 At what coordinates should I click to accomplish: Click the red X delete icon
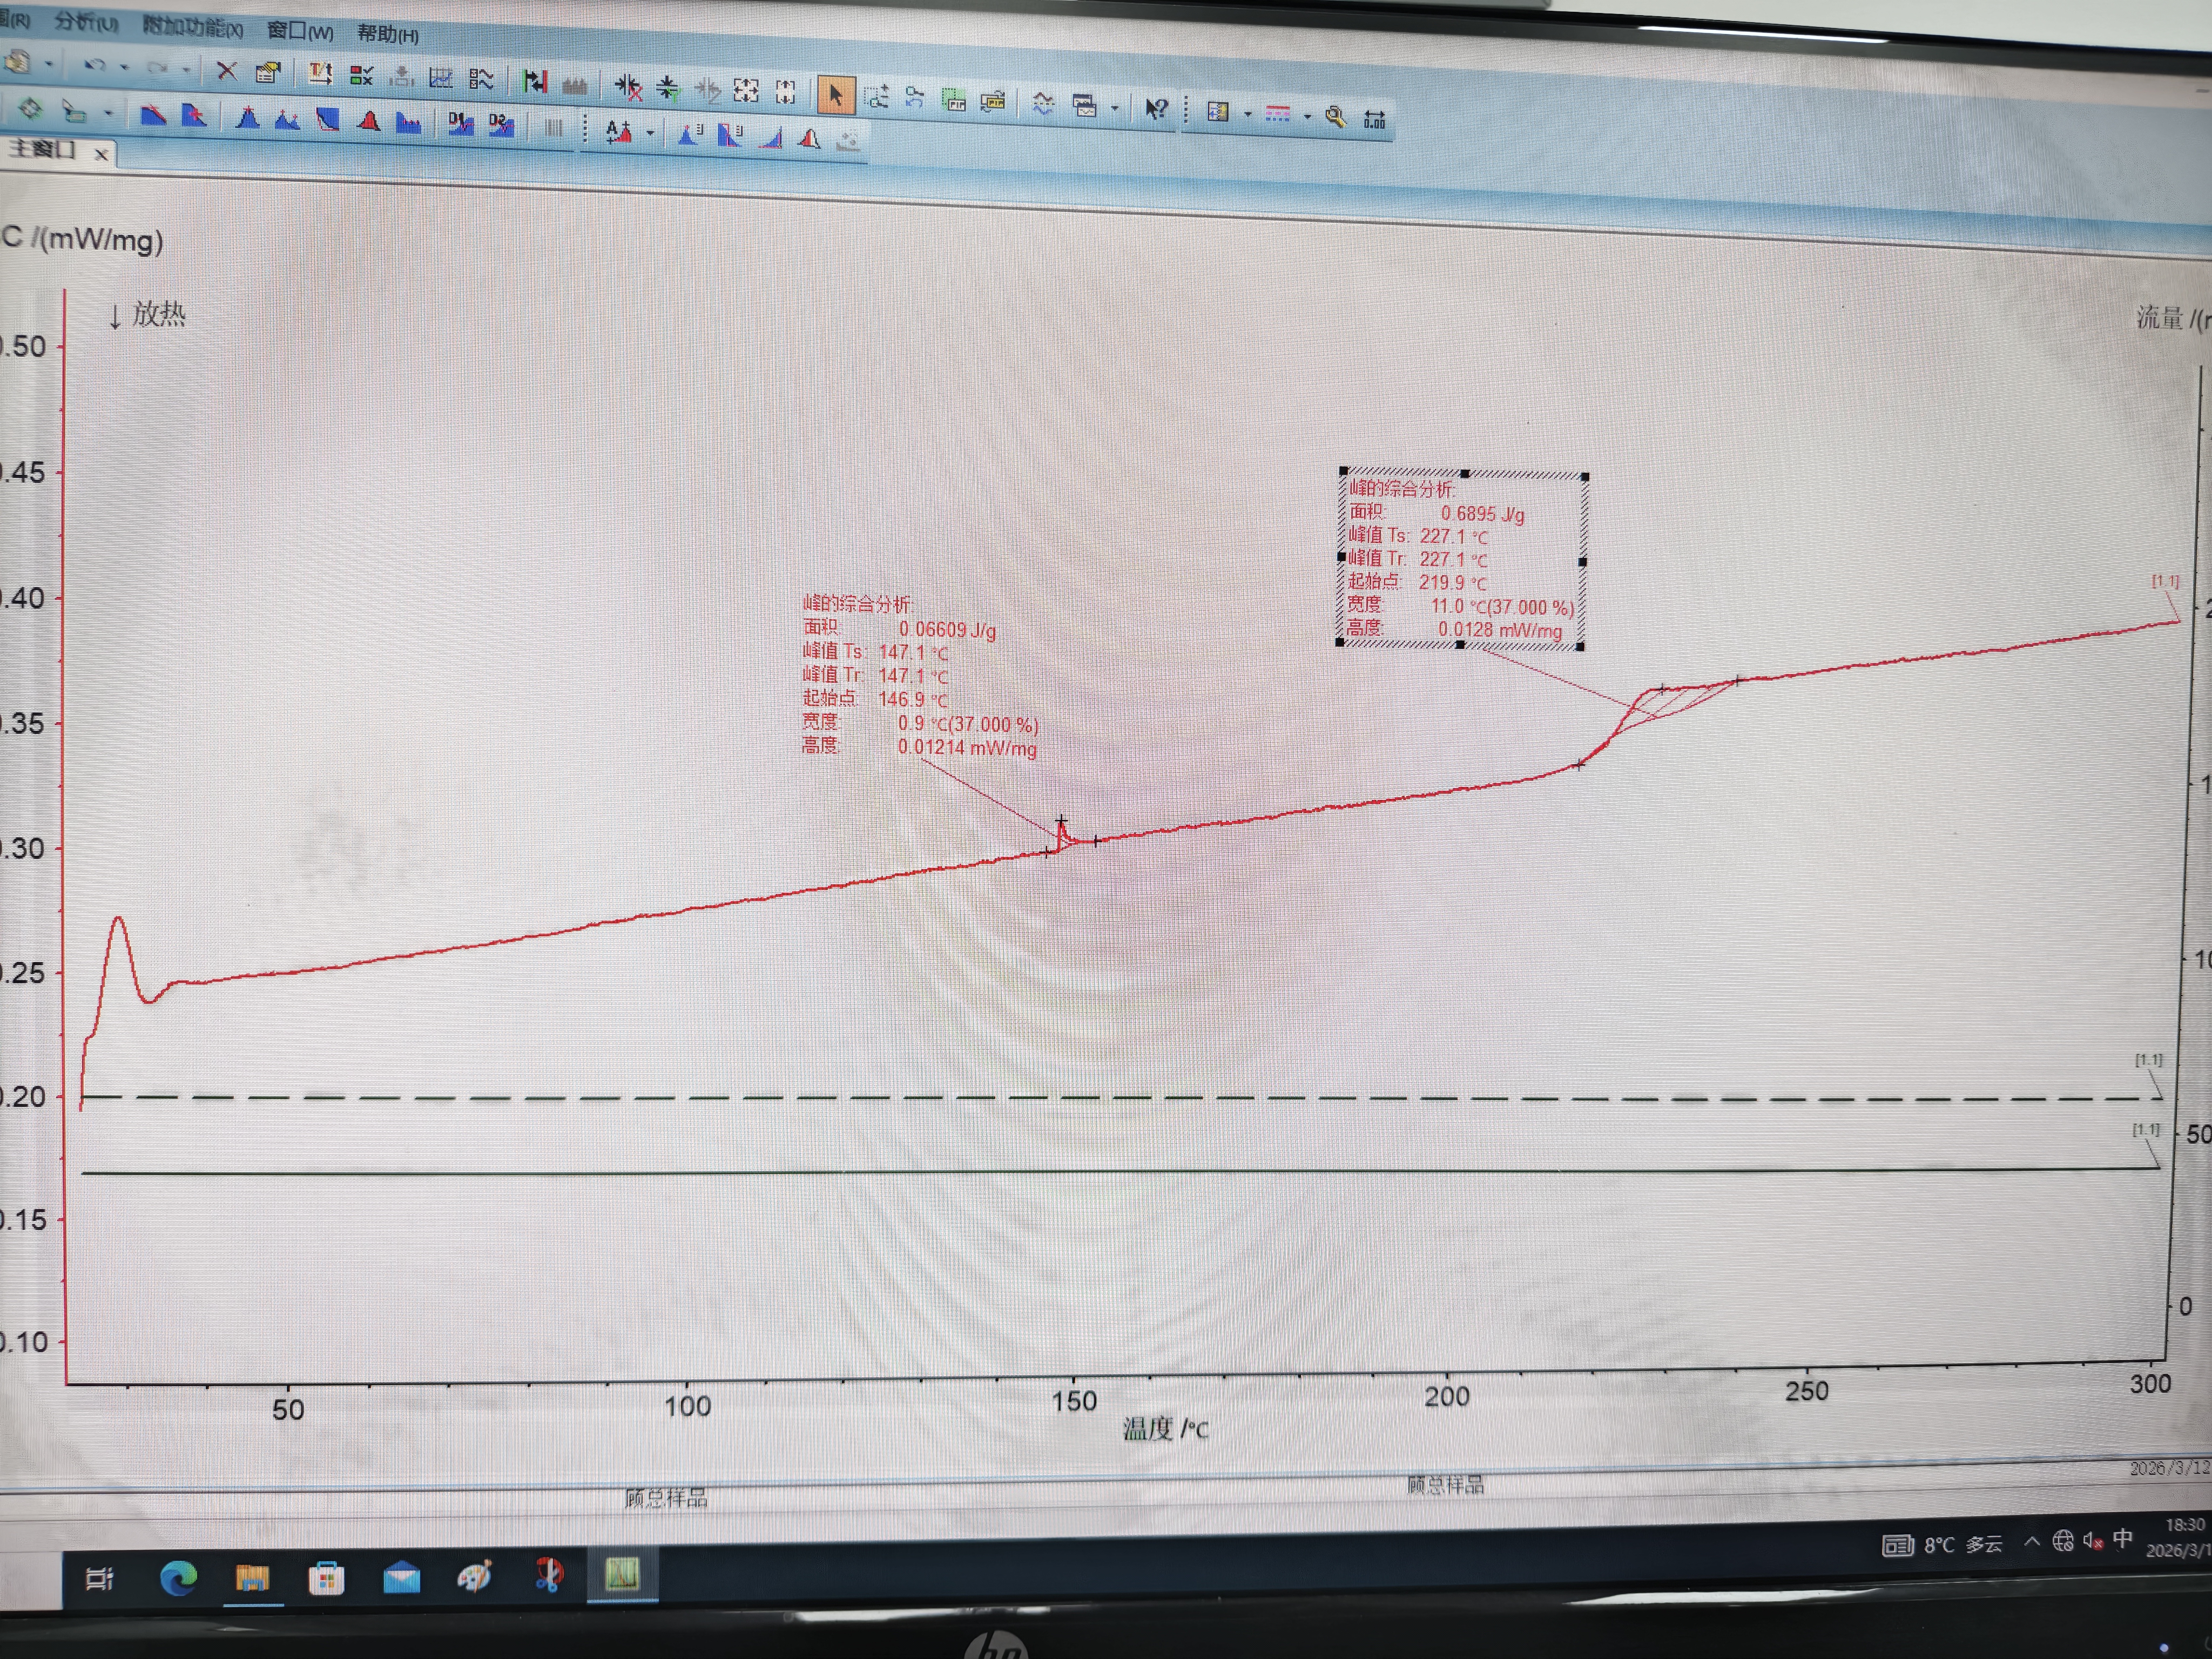227,72
